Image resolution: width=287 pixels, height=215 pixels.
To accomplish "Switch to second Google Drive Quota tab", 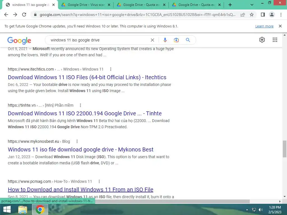I will click(x=141, y=5).
